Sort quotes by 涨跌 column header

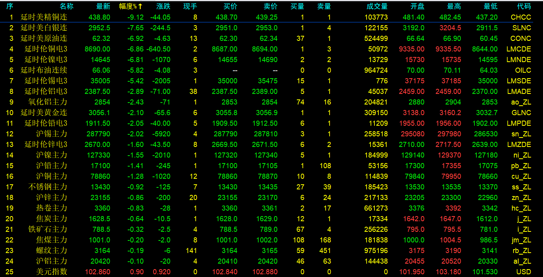coord(163,7)
